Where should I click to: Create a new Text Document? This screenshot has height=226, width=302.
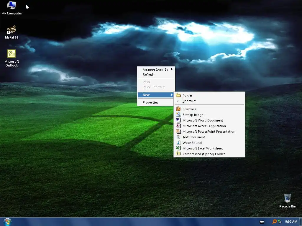[x=209, y=137]
